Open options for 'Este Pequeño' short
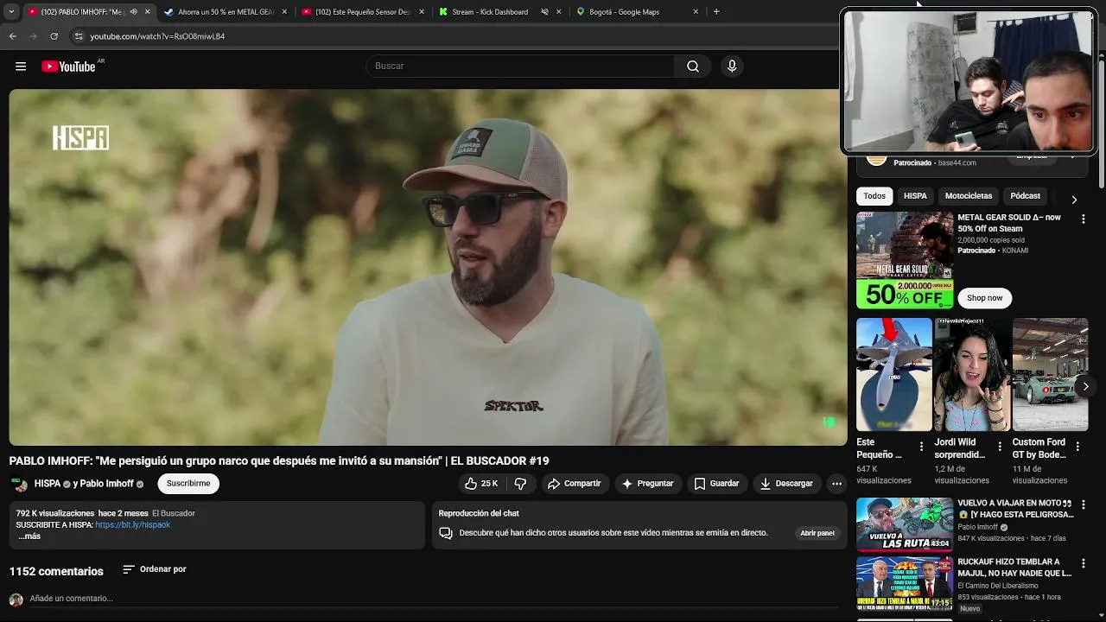This screenshot has height=622, width=1106. (x=921, y=447)
